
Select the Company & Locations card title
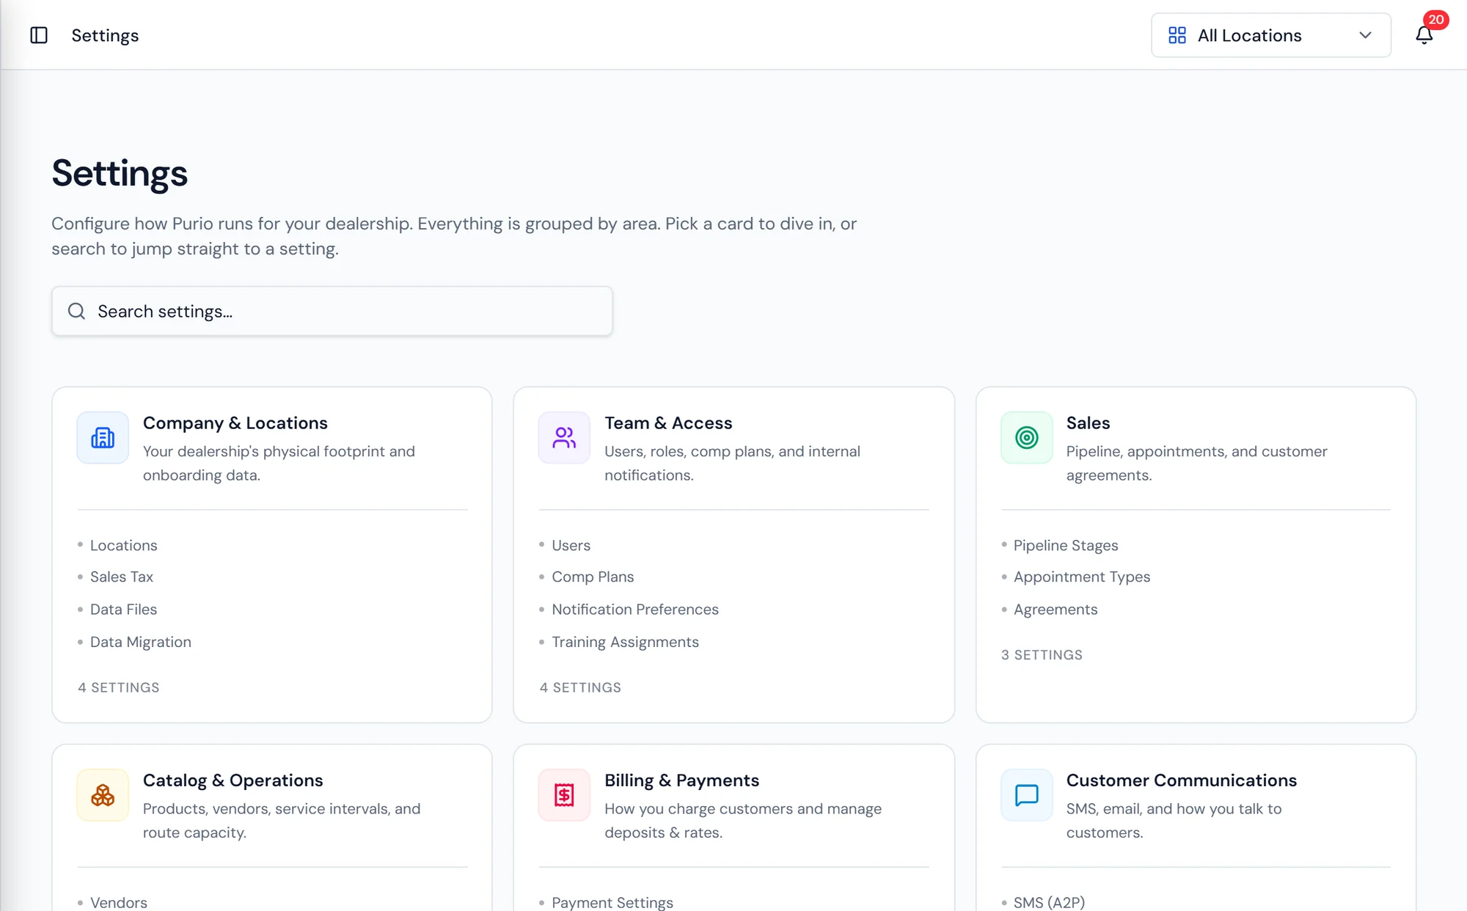(x=235, y=422)
